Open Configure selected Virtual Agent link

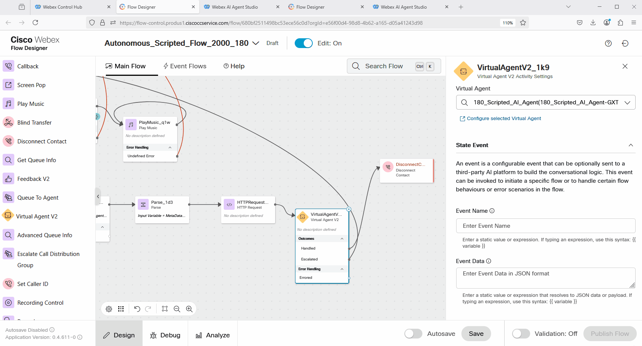[503, 119]
